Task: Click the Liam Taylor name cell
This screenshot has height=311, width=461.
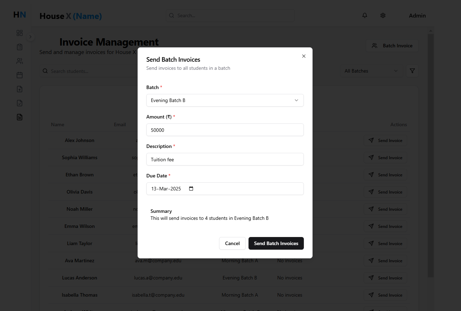Action: [79, 243]
